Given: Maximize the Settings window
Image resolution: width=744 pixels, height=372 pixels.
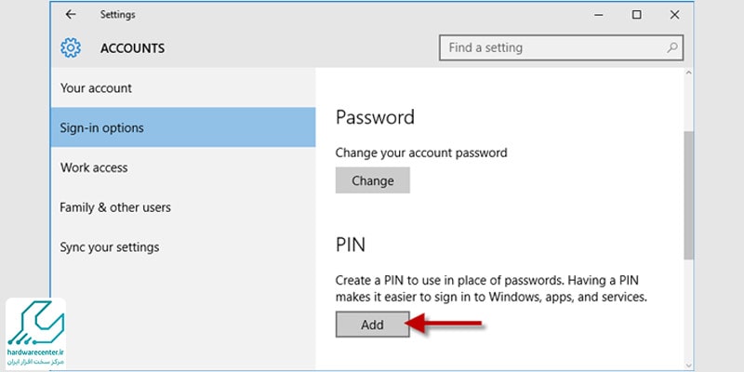Looking at the screenshot, I should tap(637, 15).
